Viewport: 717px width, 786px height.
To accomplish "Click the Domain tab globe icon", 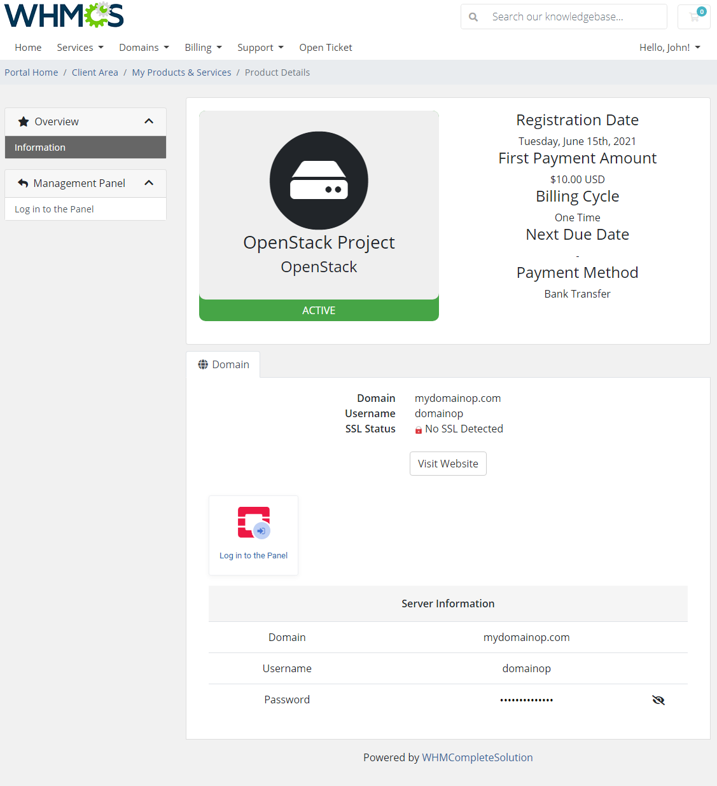I will point(203,364).
